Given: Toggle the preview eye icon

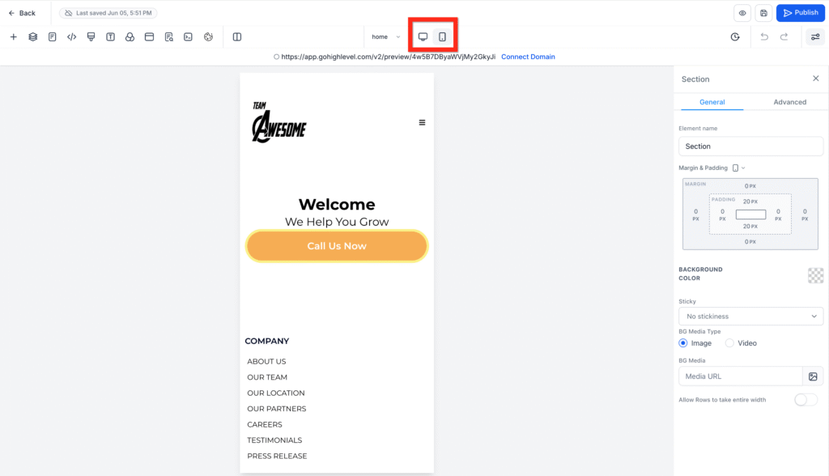Looking at the screenshot, I should pyautogui.click(x=742, y=13).
